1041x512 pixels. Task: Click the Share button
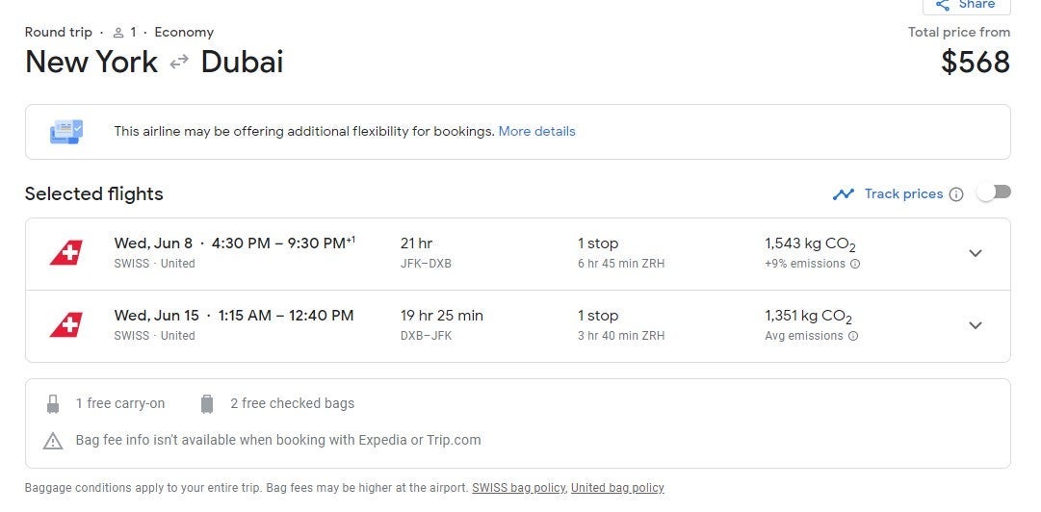pos(966,6)
